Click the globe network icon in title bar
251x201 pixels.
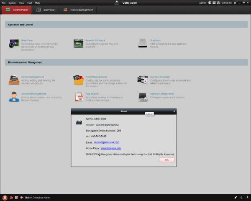[x=210, y=3]
